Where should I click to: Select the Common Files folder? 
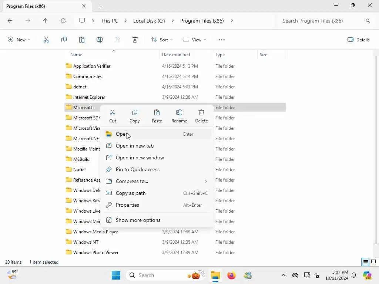[x=175, y=77]
